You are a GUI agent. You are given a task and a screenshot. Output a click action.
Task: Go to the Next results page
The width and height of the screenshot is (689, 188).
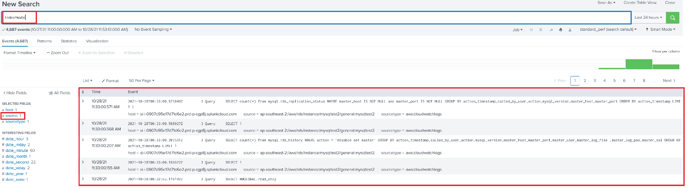(669, 81)
